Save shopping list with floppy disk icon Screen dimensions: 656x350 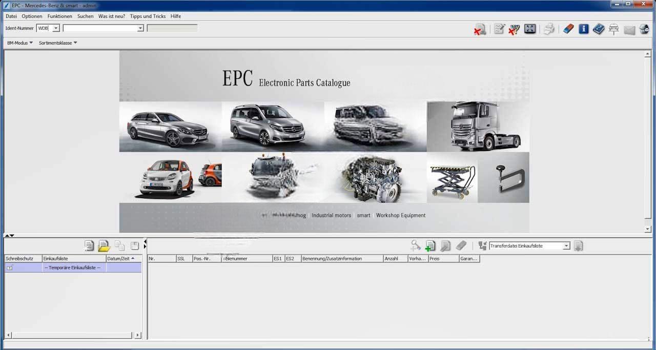coord(134,246)
